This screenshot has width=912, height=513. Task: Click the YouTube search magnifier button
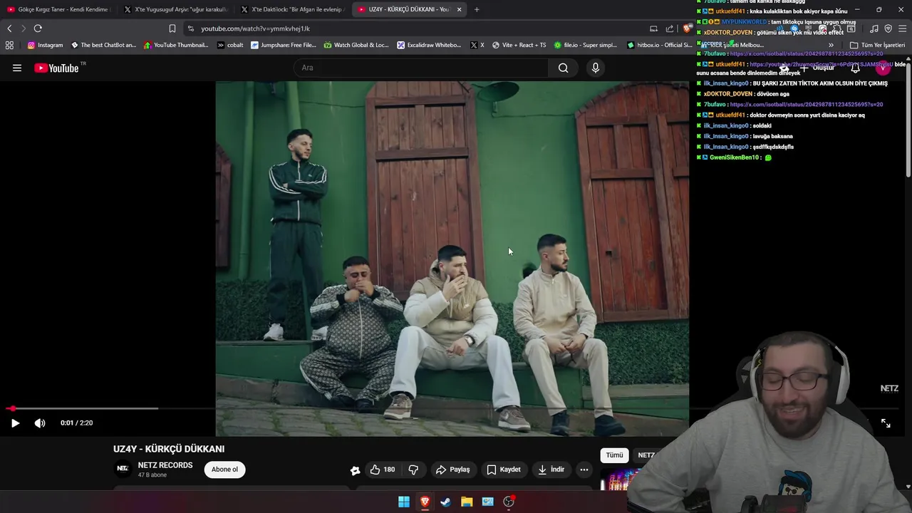[x=563, y=68]
